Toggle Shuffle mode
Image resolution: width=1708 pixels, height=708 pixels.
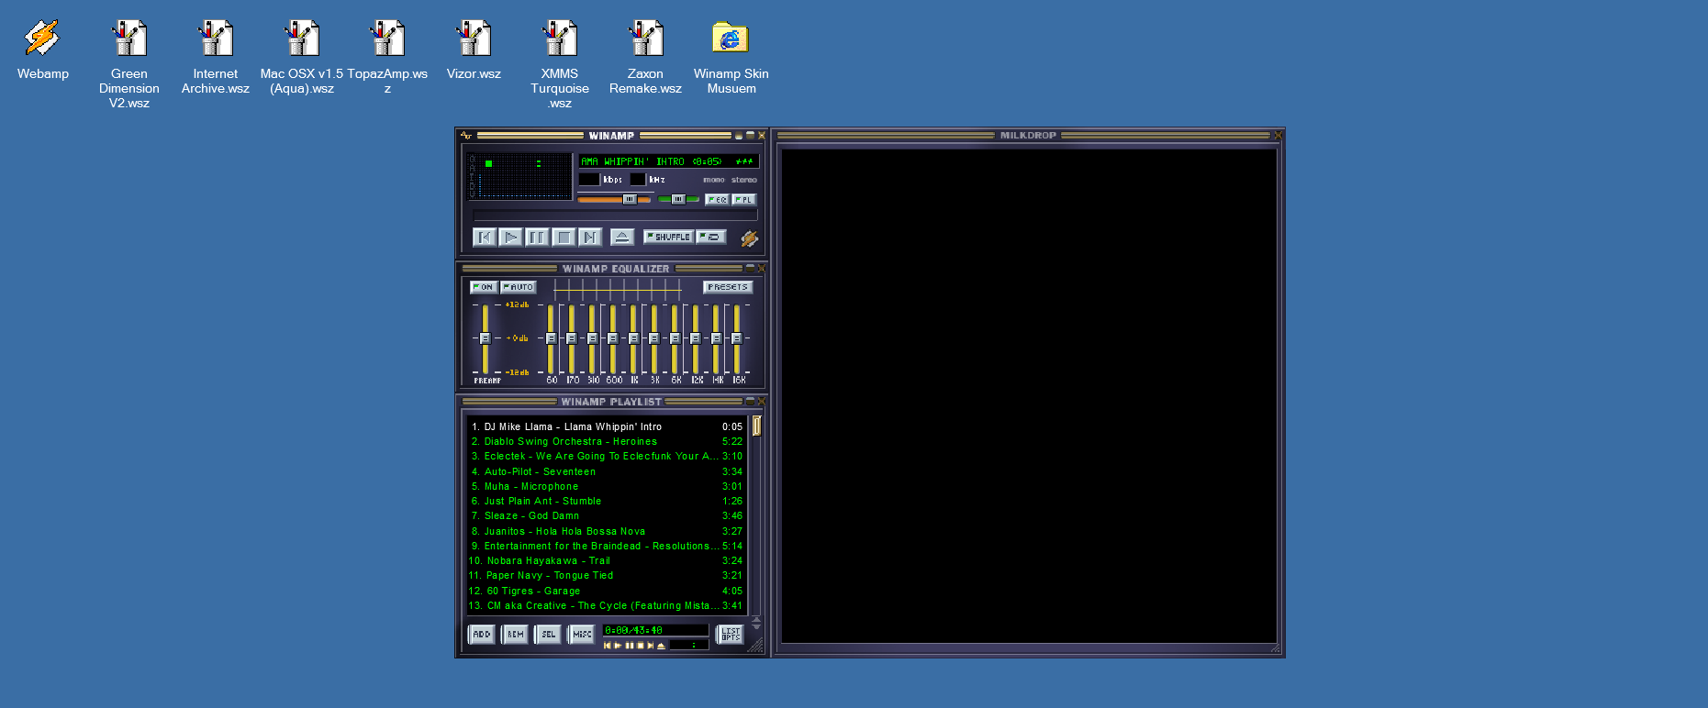tap(668, 237)
